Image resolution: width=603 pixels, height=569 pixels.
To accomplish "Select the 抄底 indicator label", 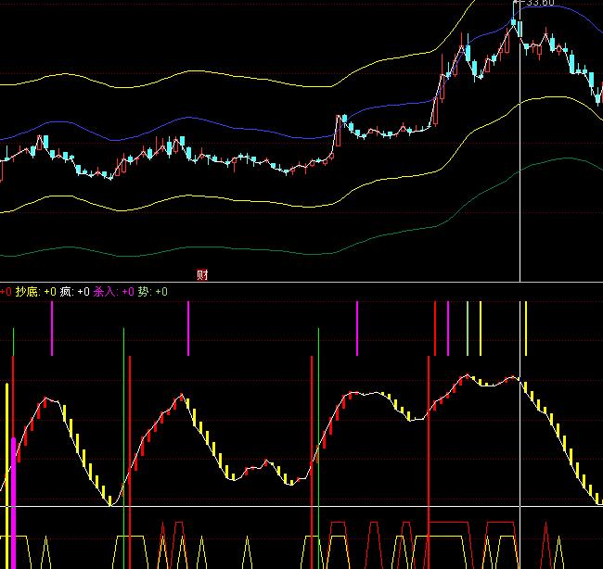I will tap(28, 292).
